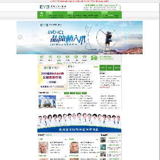This screenshot has height=160, width=160.
Task: Click the green 'more' tag in news header
Action: pos(96,67)
